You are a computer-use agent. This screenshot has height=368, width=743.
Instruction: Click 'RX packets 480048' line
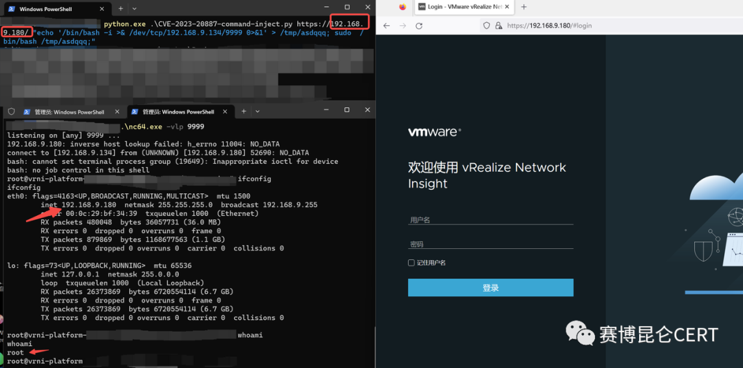point(131,222)
